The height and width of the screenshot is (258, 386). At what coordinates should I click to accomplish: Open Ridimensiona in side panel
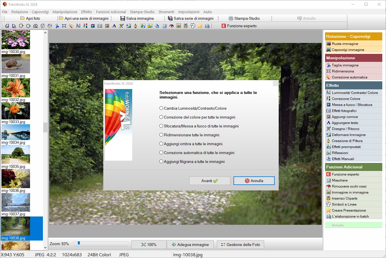tap(353, 71)
